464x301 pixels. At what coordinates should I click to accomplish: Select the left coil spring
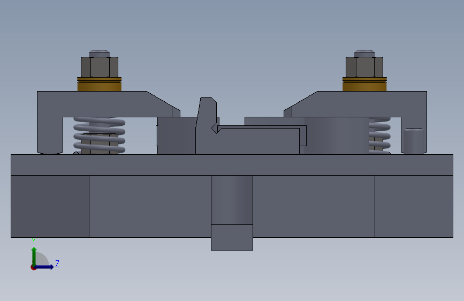[100, 136]
